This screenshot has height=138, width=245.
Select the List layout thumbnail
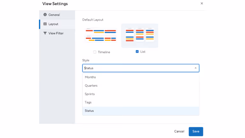click(140, 35)
